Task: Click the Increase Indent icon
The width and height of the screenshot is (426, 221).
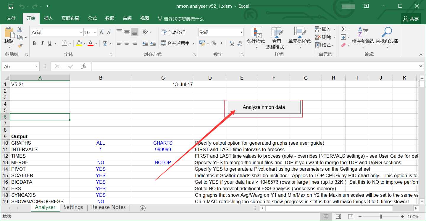Action: [x=153, y=43]
